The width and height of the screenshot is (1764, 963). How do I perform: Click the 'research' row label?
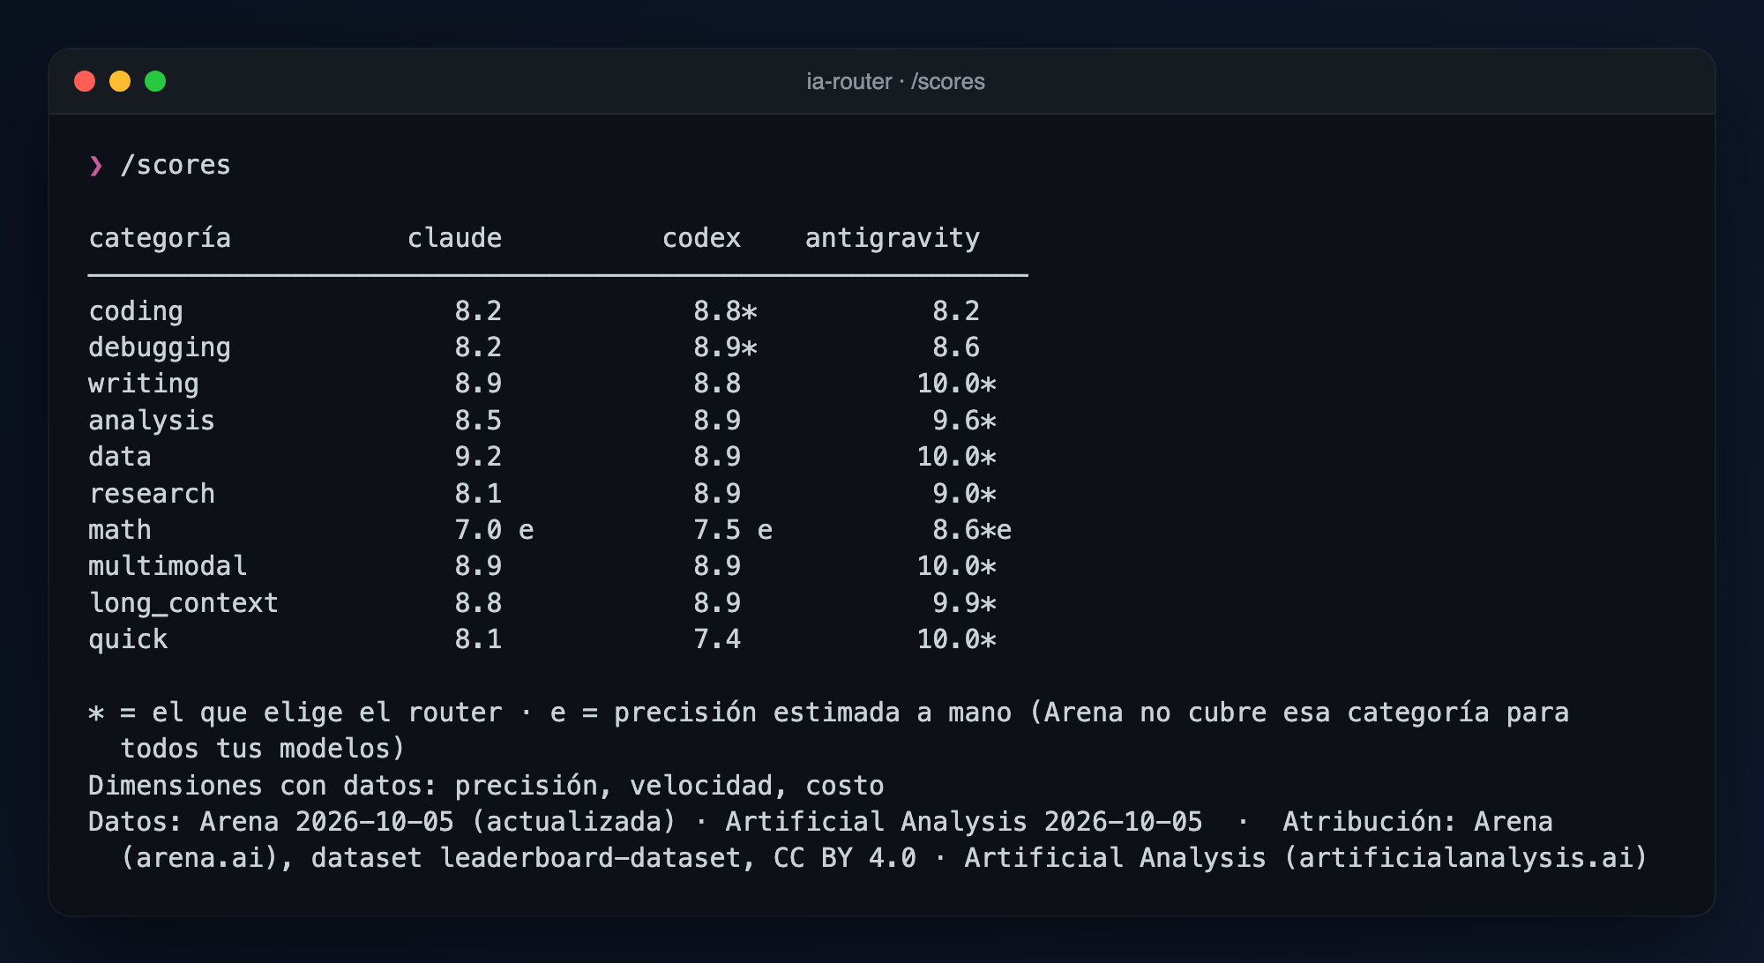point(152,494)
